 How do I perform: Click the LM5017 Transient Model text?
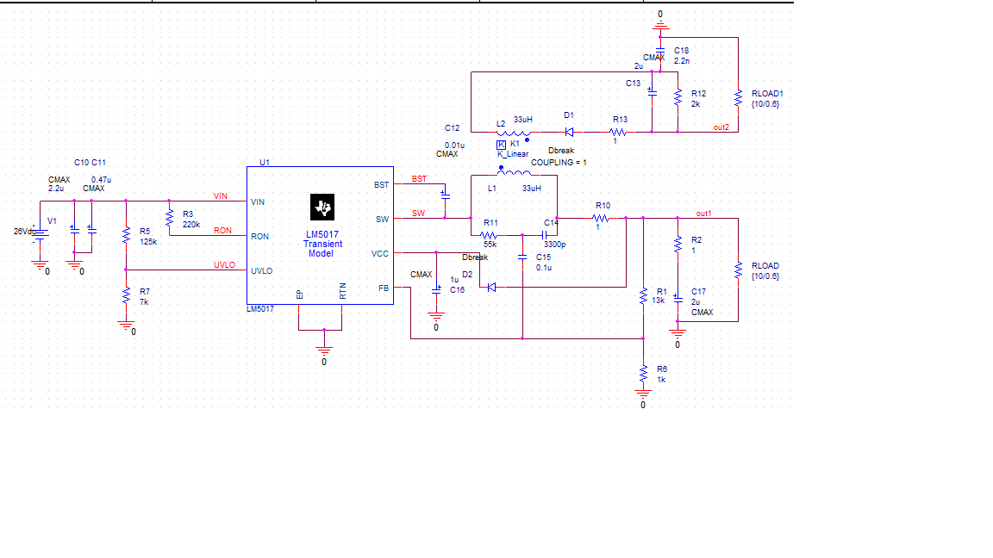pyautogui.click(x=322, y=244)
